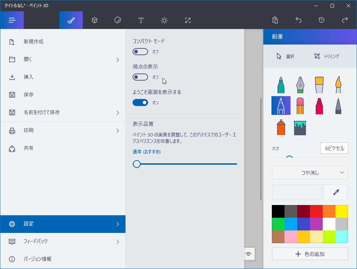Switch to the 3D shapes tab

(94, 20)
